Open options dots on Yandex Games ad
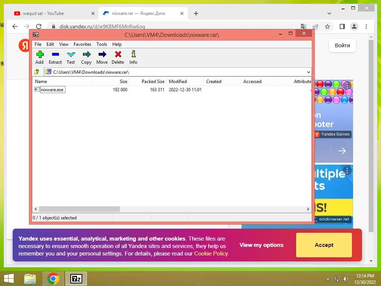The image size is (381, 286). [347, 85]
